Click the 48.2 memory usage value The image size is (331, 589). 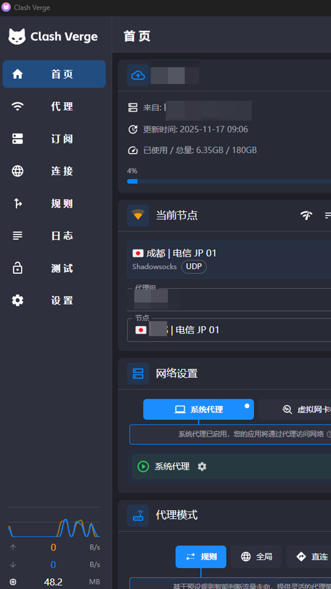click(x=53, y=582)
